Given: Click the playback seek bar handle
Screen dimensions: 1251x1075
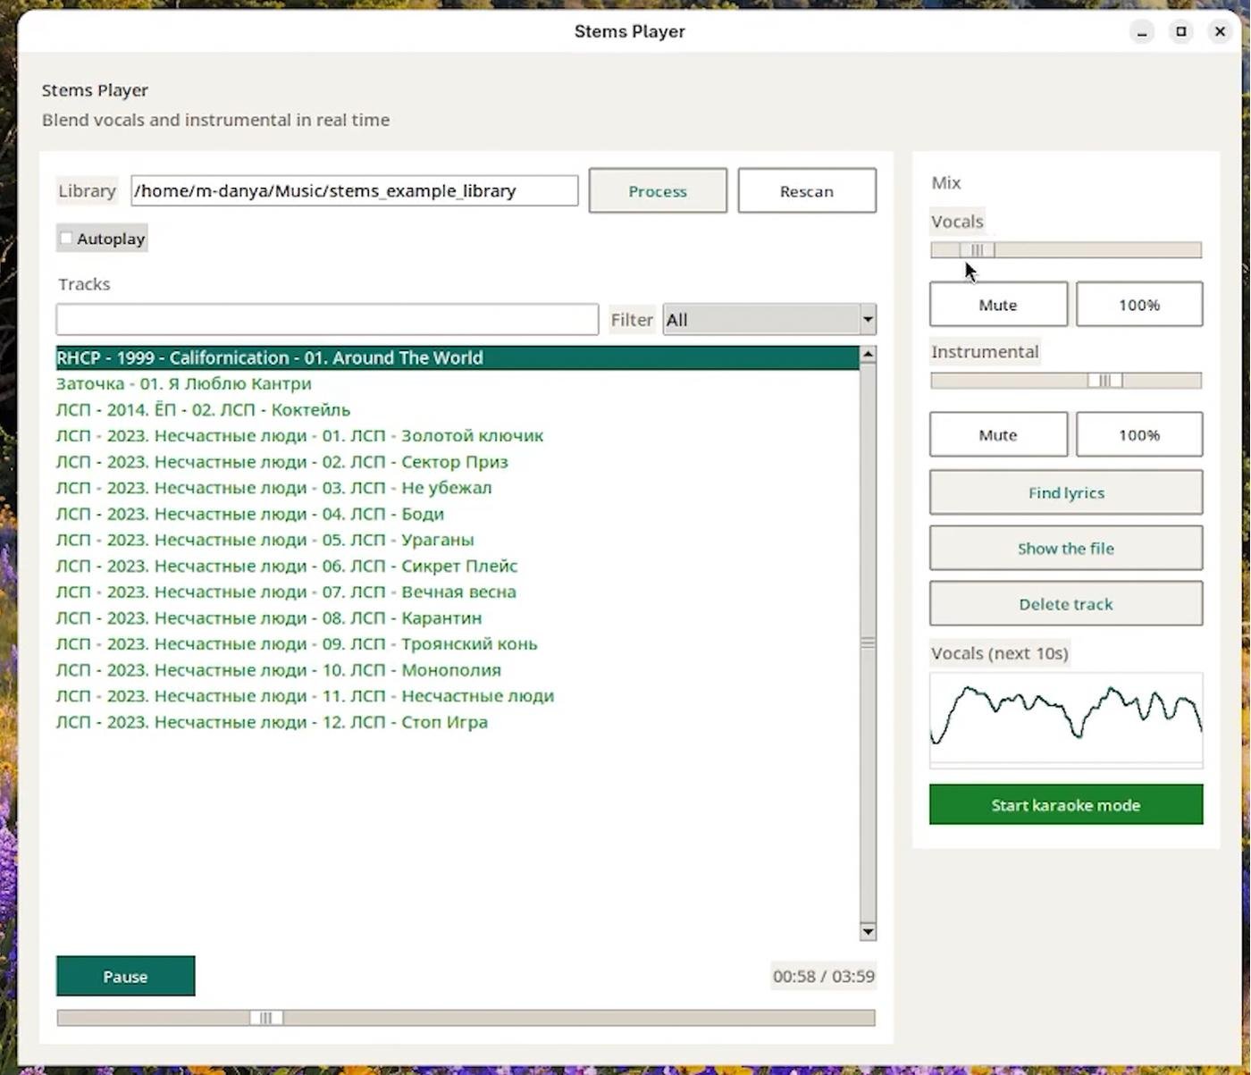Looking at the screenshot, I should 265,1018.
